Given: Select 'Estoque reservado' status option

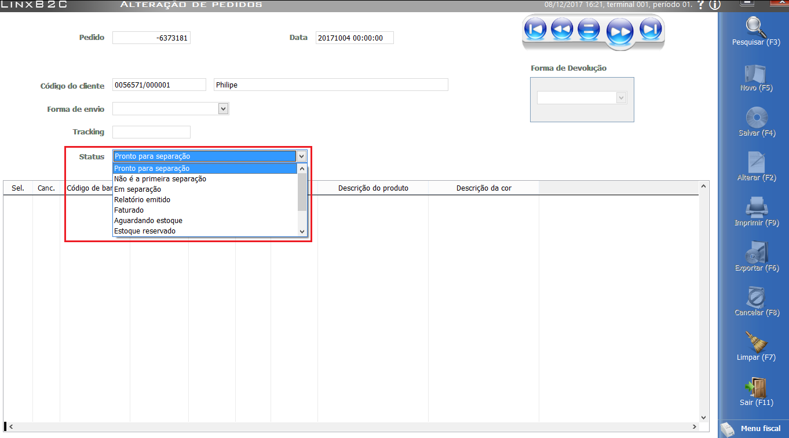Looking at the screenshot, I should pyautogui.click(x=204, y=231).
